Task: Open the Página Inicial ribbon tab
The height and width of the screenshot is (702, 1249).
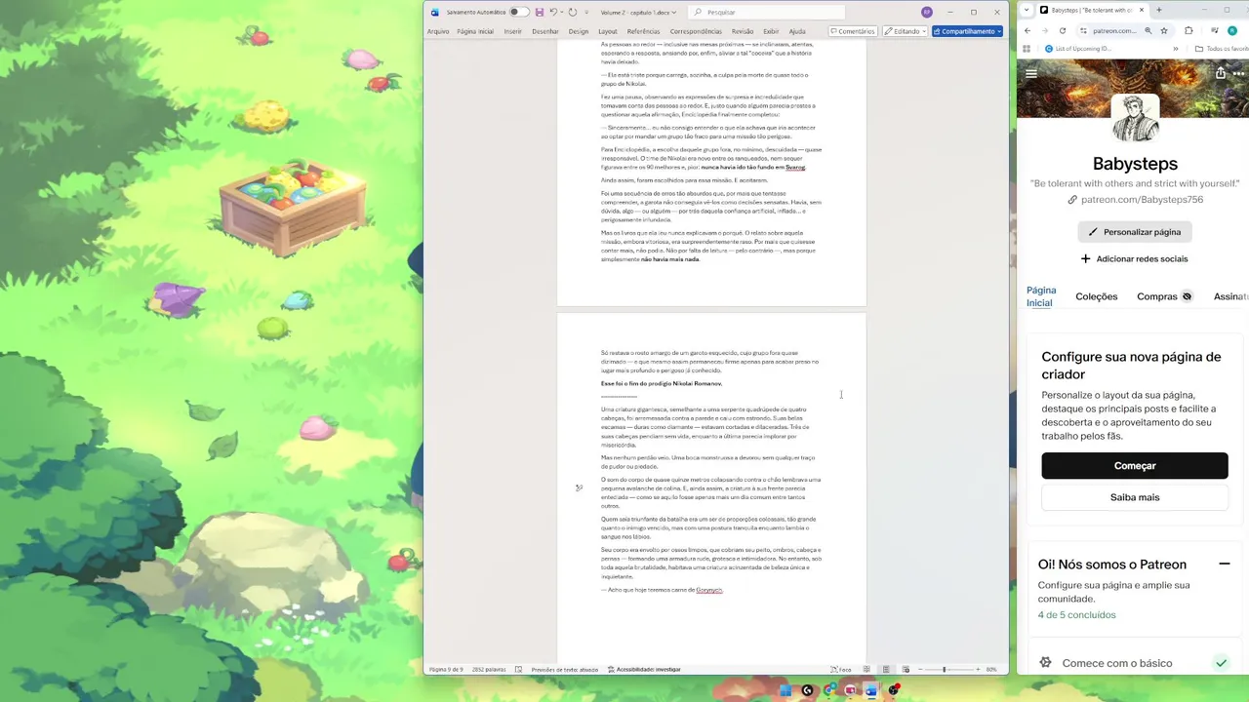Action: 475,31
